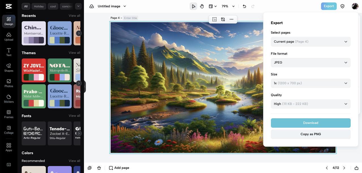Open the Frames panel
Viewport: 362px width, 173px height.
(x=9, y=114)
